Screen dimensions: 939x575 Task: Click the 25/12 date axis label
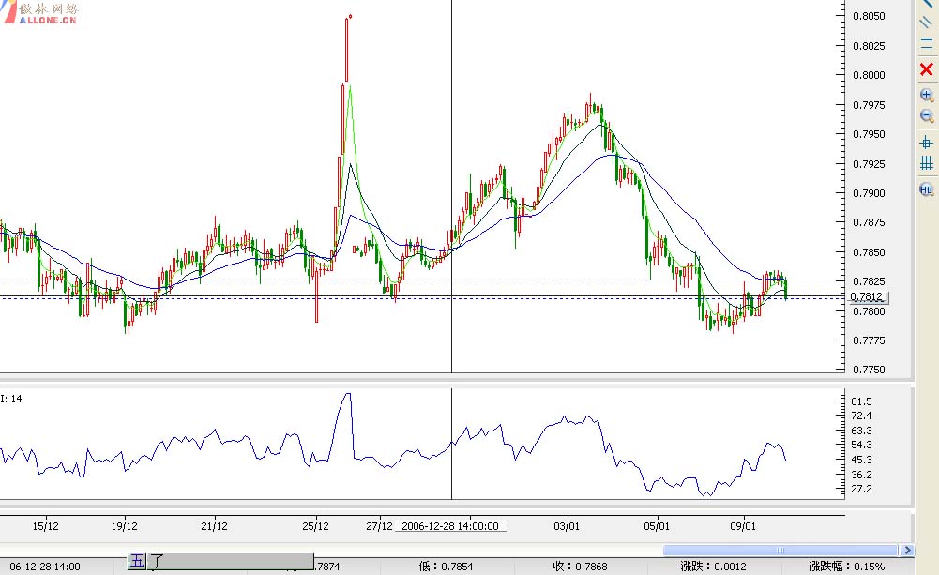315,526
